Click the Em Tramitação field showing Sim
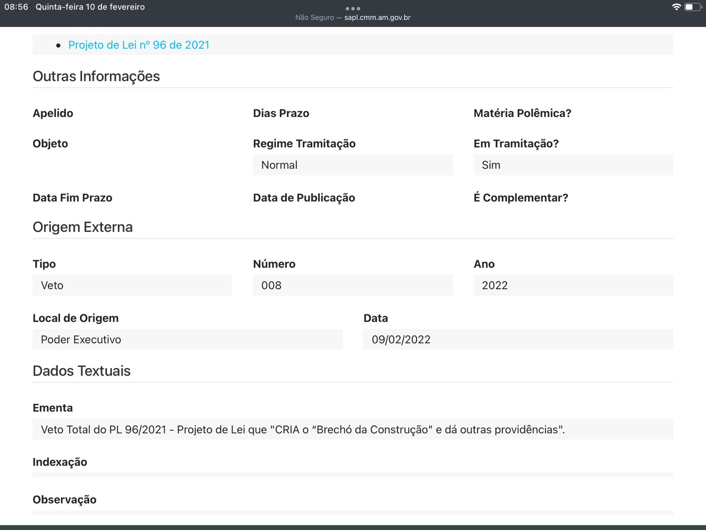The width and height of the screenshot is (706, 530). [x=573, y=165]
